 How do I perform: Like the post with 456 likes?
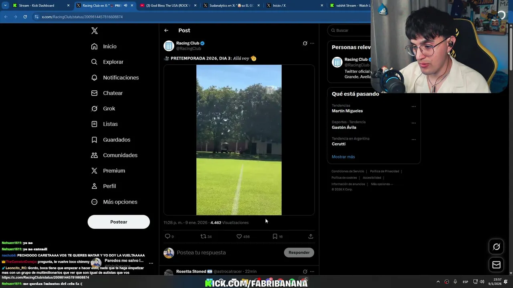(239, 236)
